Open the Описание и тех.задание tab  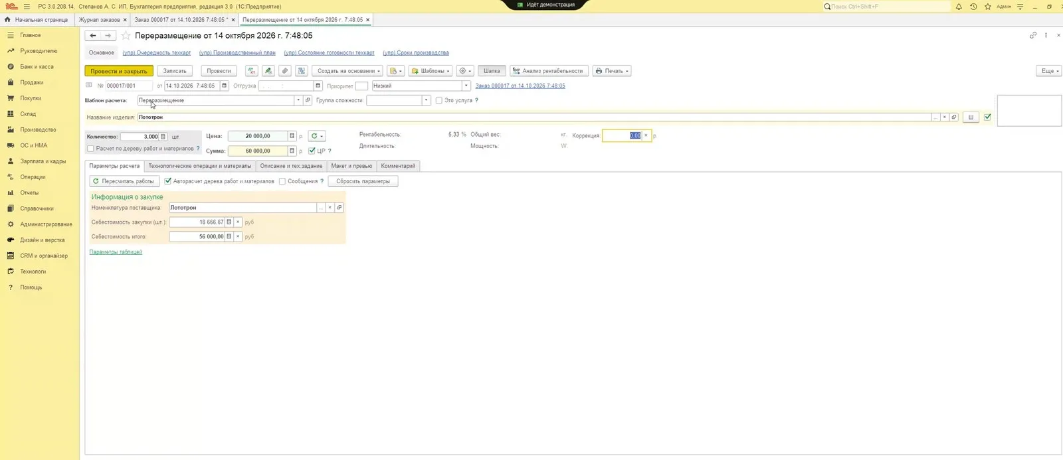pyautogui.click(x=291, y=166)
